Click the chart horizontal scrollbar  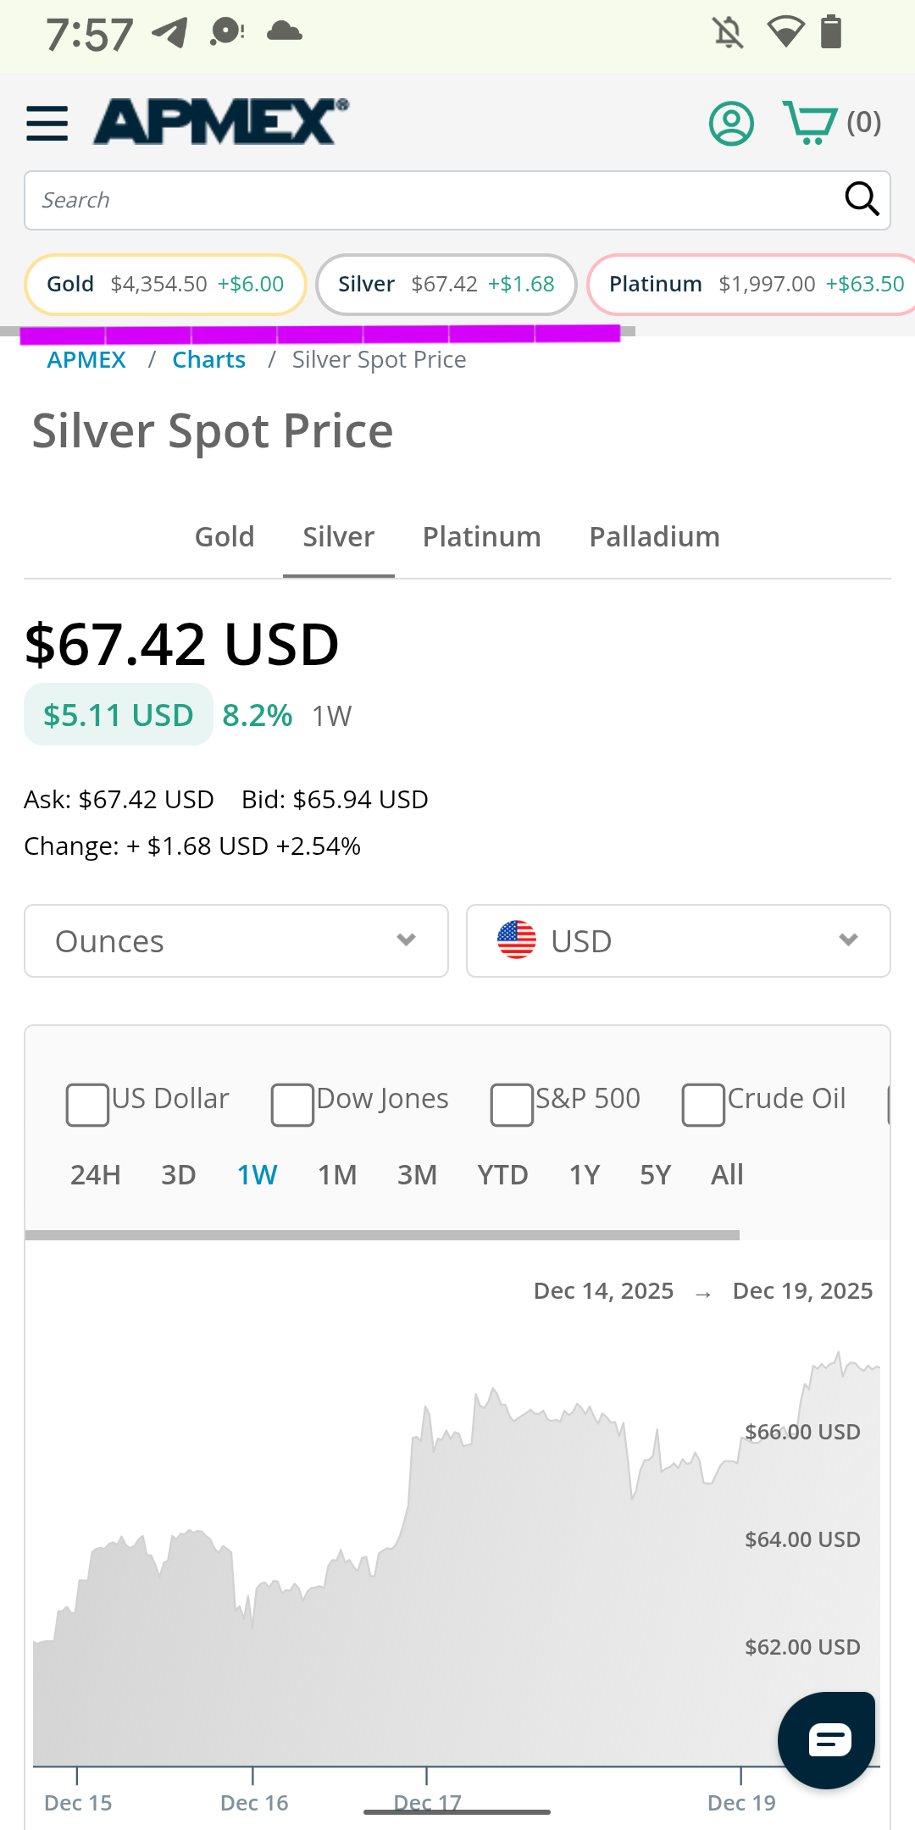382,1235
